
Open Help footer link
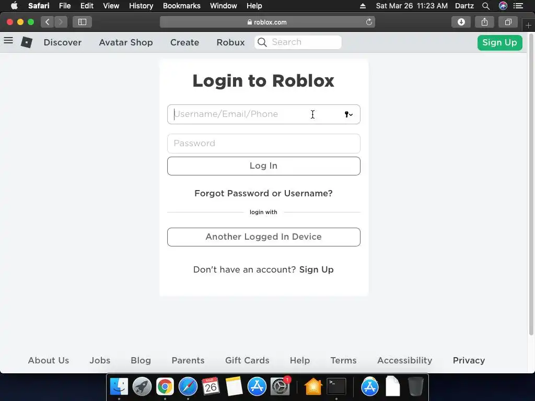tap(300, 360)
